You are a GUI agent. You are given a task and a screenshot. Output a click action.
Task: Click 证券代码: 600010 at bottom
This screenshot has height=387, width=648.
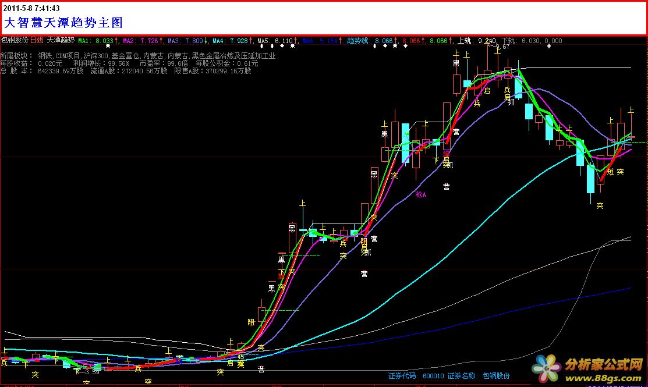click(x=416, y=376)
